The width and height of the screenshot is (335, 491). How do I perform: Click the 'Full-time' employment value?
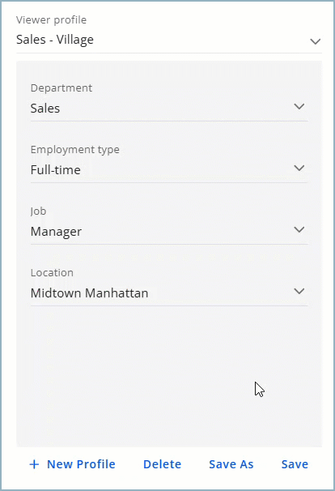pos(56,170)
